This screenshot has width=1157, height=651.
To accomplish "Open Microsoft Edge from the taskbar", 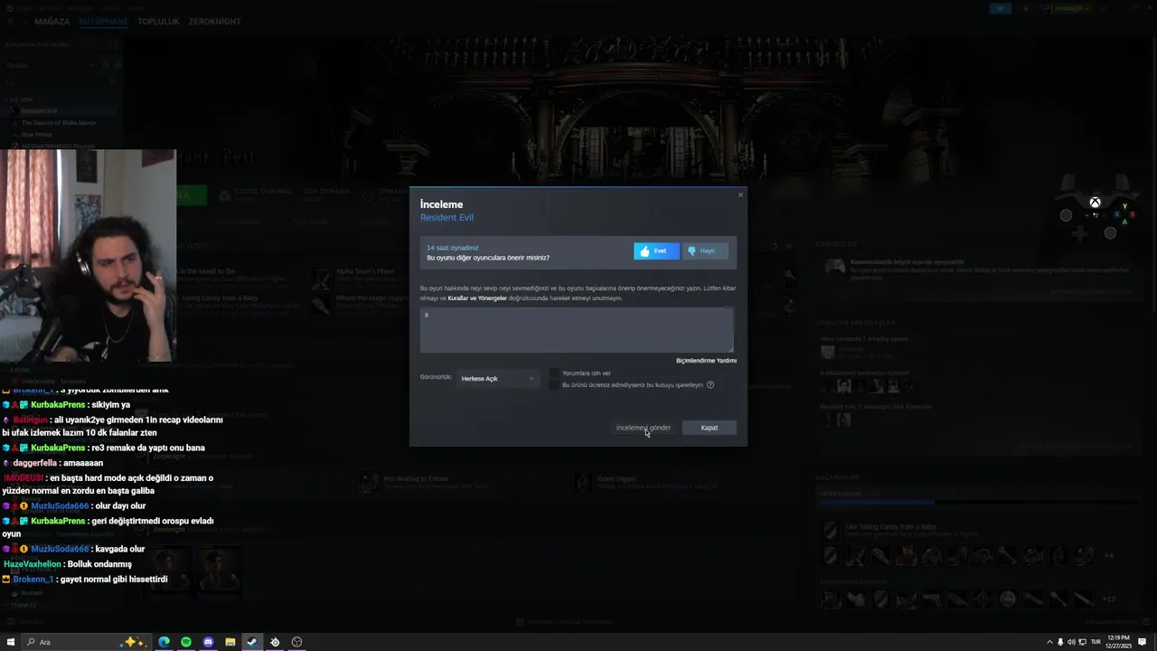I will click(x=164, y=642).
